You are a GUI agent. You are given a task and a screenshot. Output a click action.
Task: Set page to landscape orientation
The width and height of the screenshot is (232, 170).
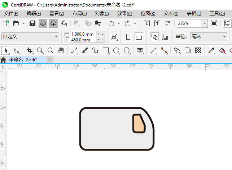tap(139, 37)
